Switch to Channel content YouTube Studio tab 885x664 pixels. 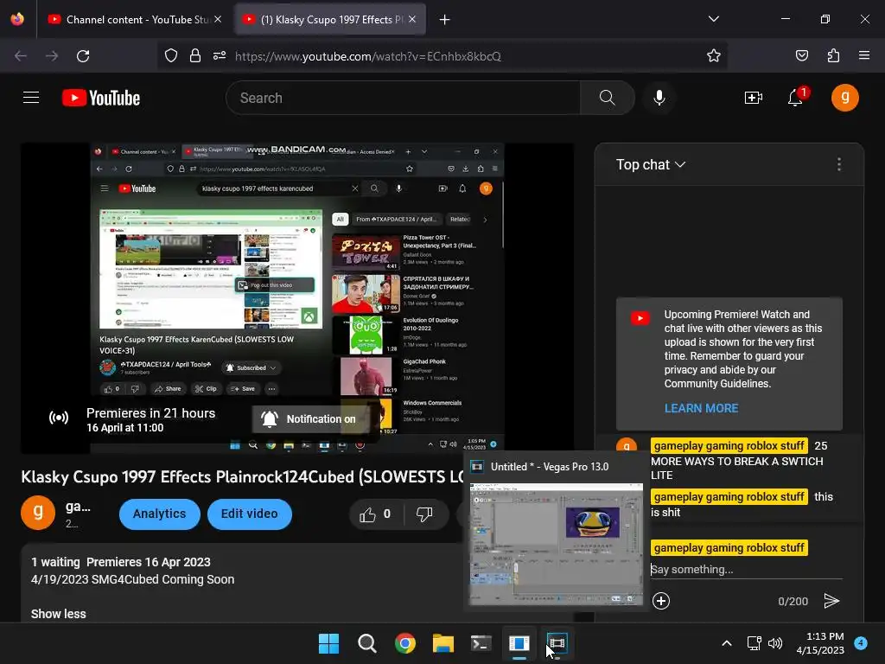[135, 19]
